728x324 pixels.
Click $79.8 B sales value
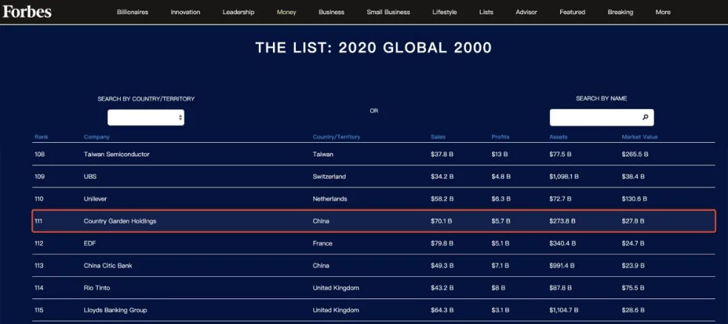442,243
